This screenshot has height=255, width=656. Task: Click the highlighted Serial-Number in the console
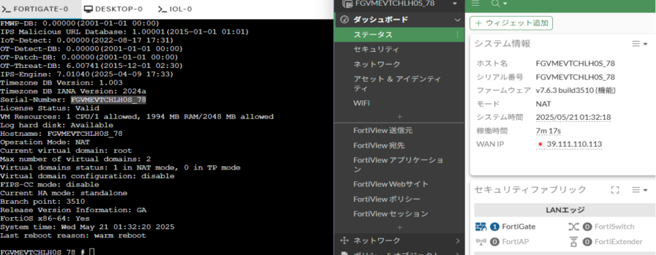point(108,100)
